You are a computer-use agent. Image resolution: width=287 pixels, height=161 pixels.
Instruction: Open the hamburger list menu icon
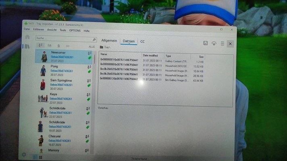(x=223, y=43)
